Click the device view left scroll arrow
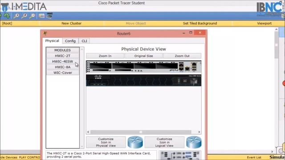 pyautogui.click(x=88, y=132)
